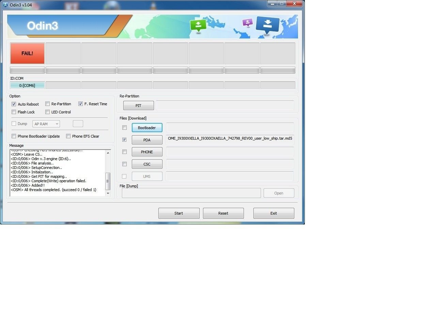Click the UMS file button
Screen dimensions: 436x327
[147, 176]
